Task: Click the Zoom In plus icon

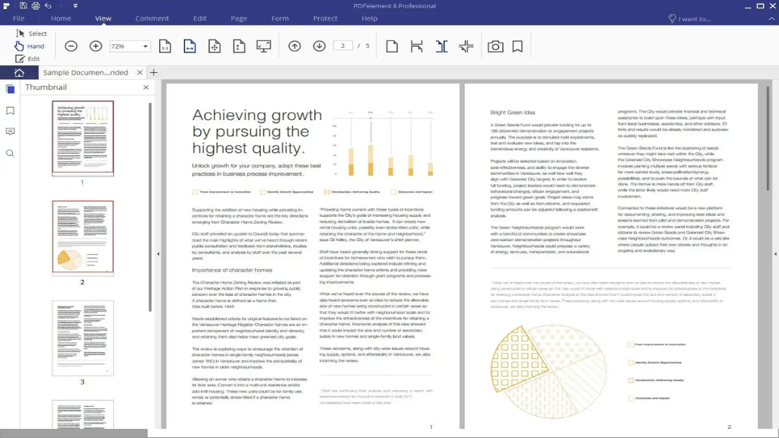Action: pyautogui.click(x=95, y=46)
